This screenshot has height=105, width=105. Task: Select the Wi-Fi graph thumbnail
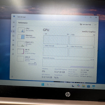point(21,51)
